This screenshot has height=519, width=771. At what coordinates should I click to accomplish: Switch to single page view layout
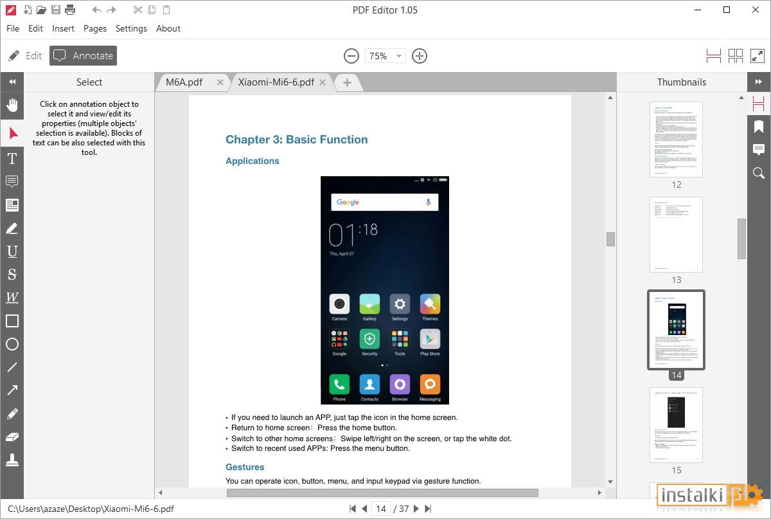tap(714, 56)
